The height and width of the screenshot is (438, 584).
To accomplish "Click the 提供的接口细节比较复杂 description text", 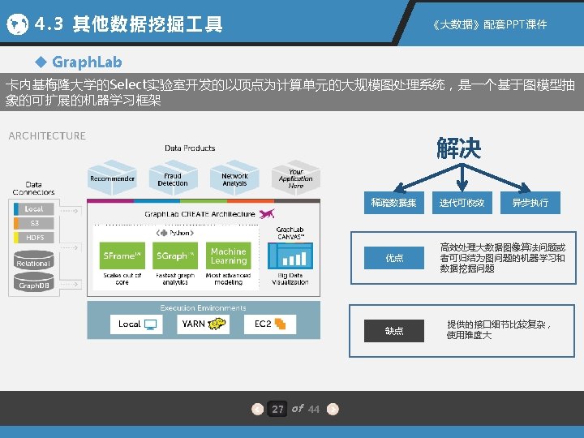I will coord(499,329).
